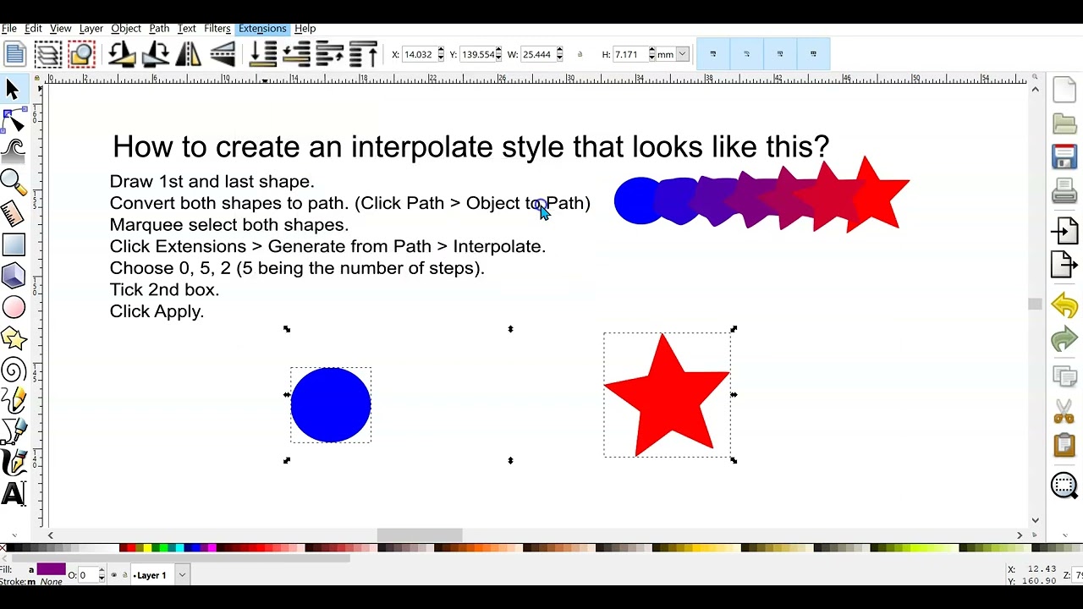Click New document icon on right toolbar
This screenshot has width=1083, height=609.
[x=1064, y=89]
